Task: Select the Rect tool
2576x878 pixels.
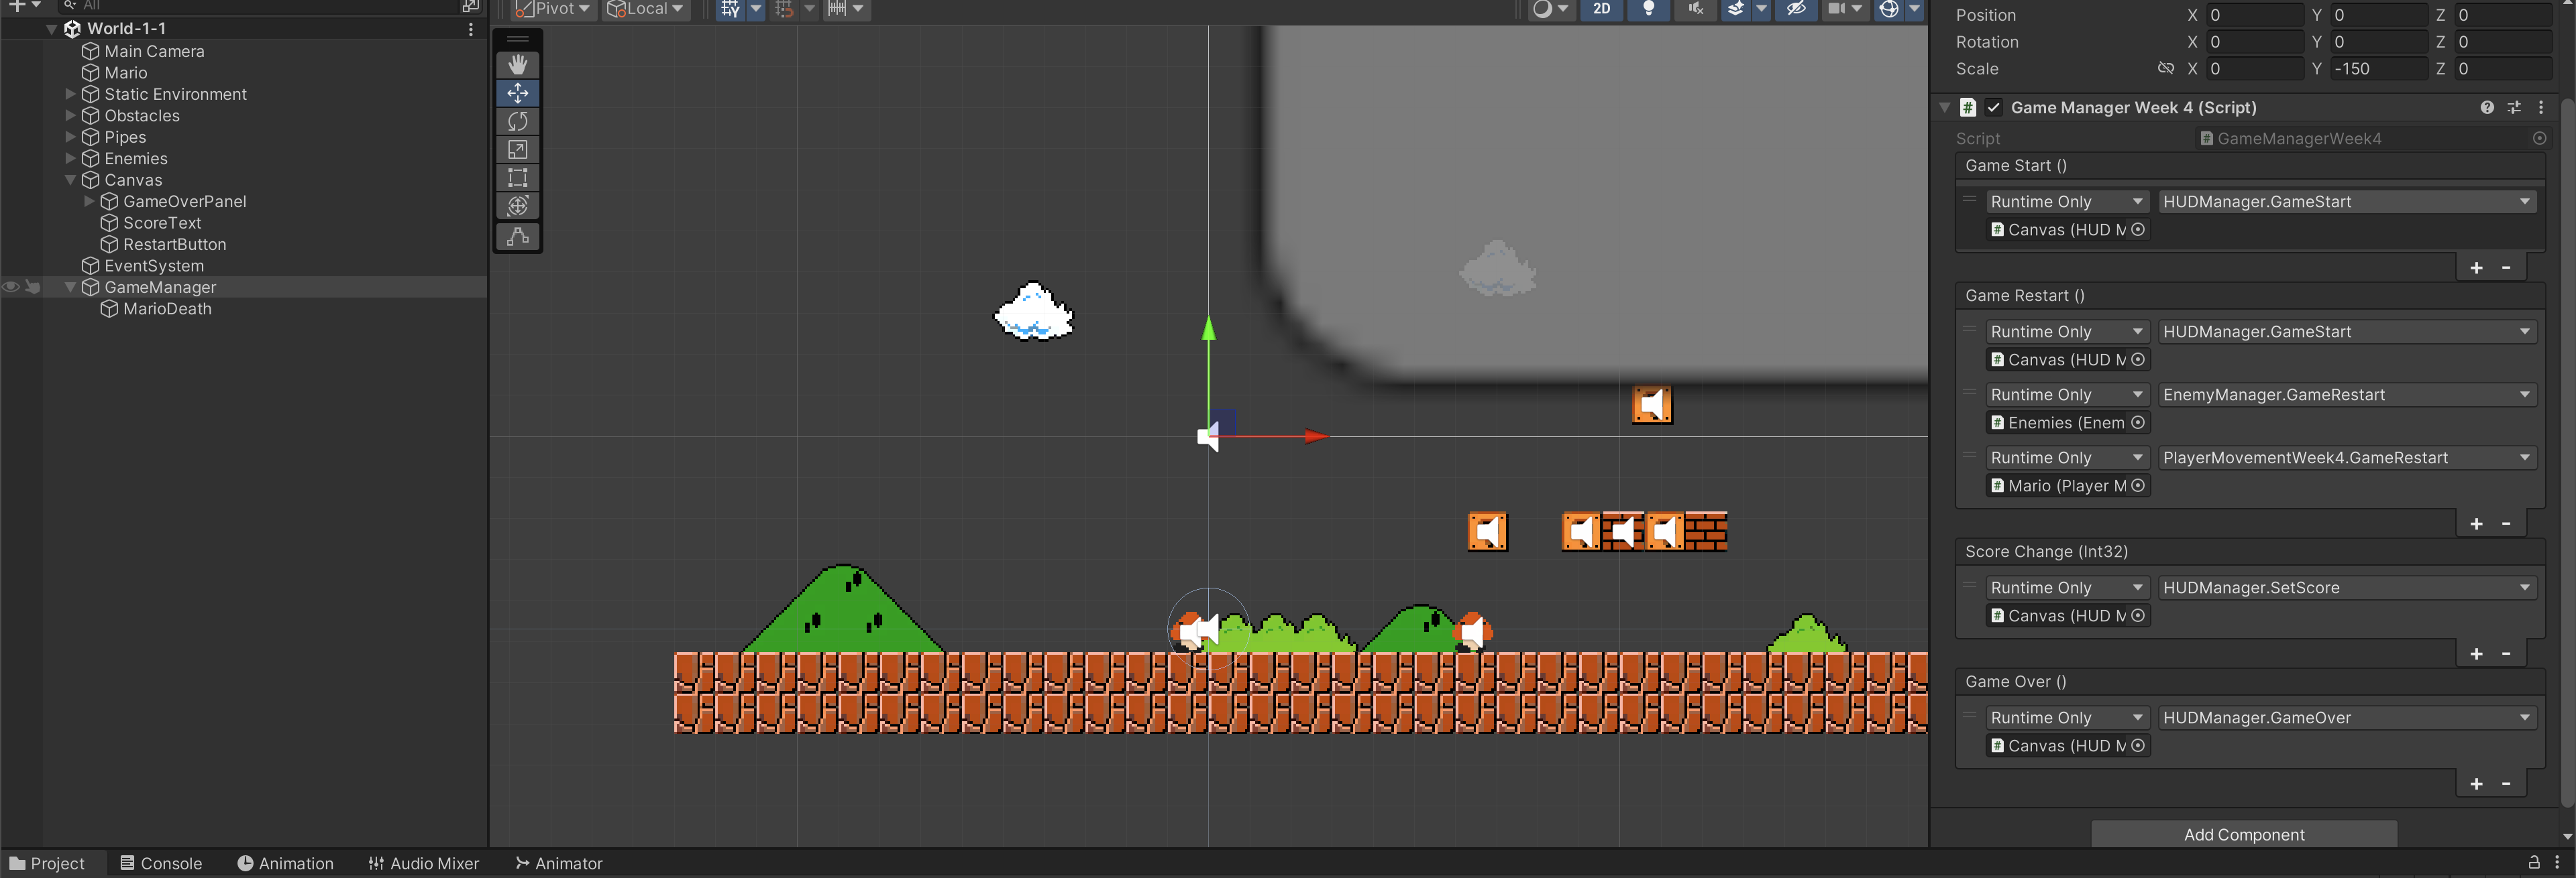Action: click(x=518, y=178)
